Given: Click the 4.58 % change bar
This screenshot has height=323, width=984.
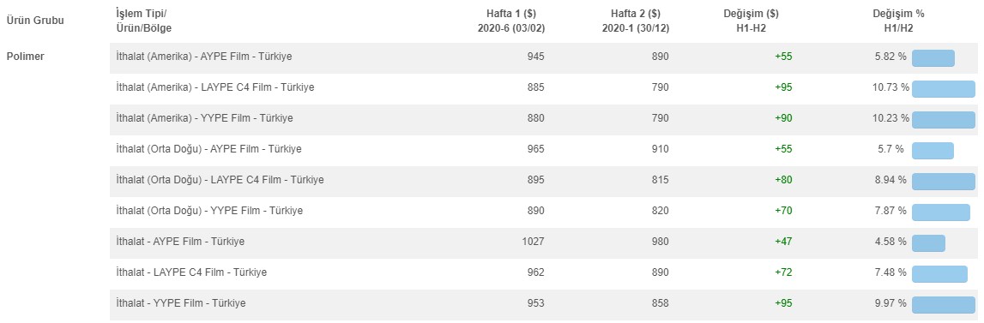Looking at the screenshot, I should 928,242.
